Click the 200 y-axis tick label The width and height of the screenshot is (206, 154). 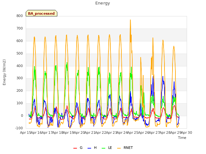tap(20, 90)
